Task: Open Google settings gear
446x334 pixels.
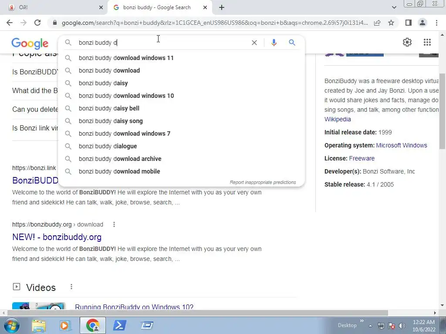Action: pos(407,42)
